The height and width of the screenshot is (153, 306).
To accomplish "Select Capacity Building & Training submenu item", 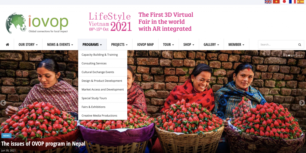I will tap(103, 55).
